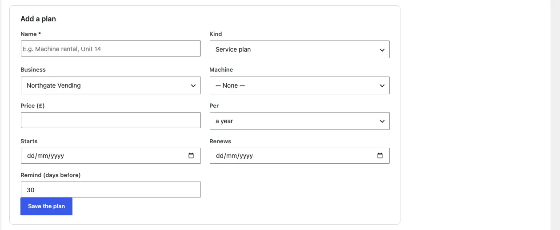Focus the Name text field
Viewport: 560px width, 230px height.
coord(111,49)
